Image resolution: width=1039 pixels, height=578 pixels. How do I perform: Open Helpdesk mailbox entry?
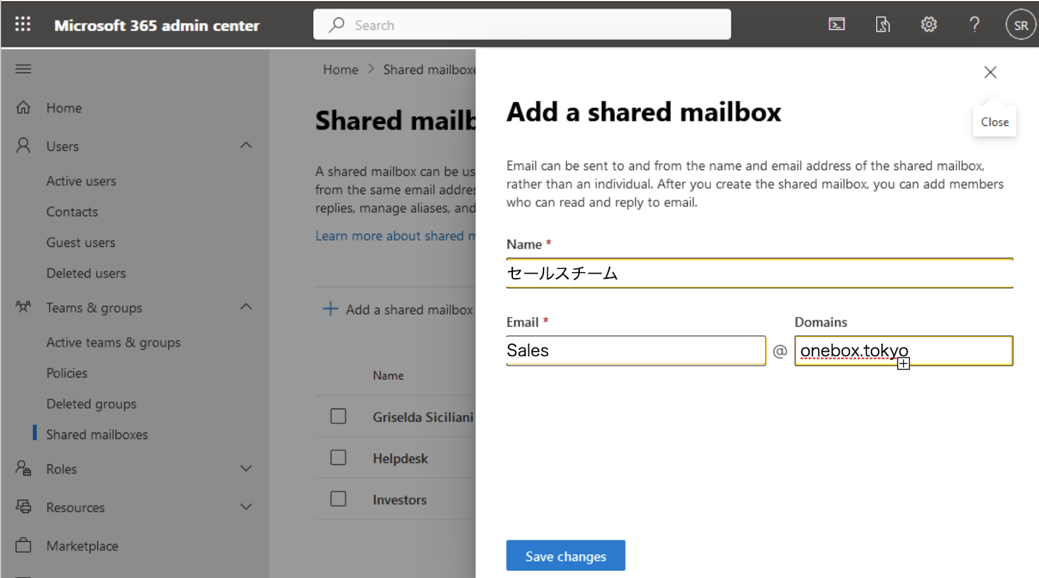(400, 459)
